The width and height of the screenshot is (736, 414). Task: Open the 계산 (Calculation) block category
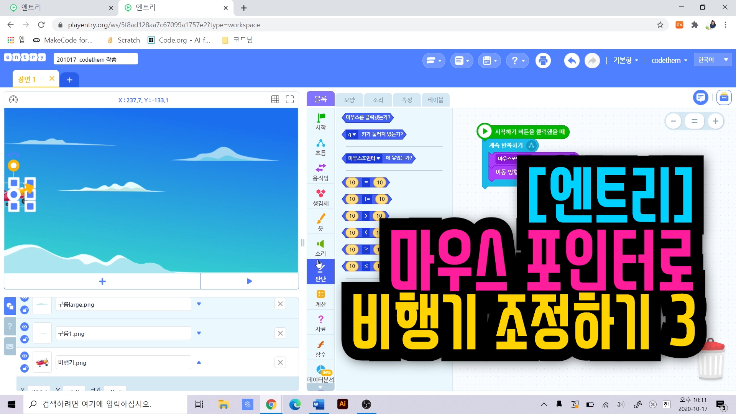[320, 298]
